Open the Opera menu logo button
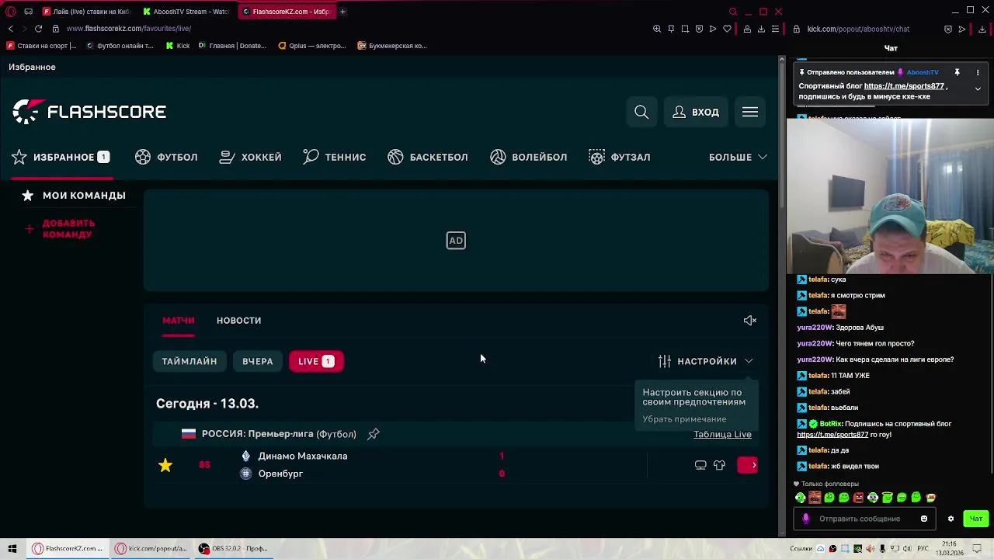 [x=11, y=12]
